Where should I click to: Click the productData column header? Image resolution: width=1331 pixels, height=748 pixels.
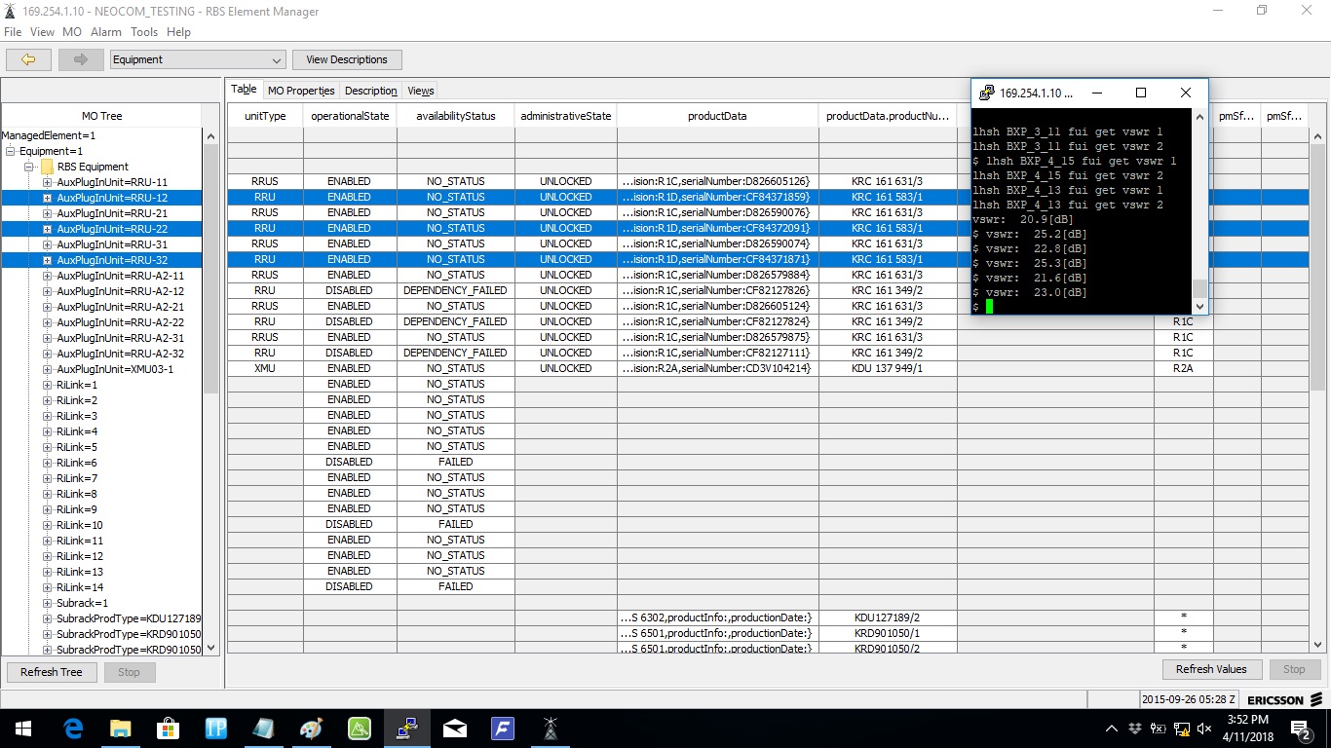(x=717, y=116)
